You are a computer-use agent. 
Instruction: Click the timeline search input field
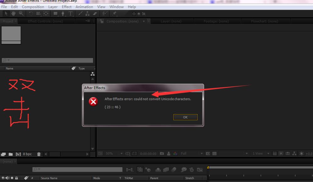coord(77,169)
